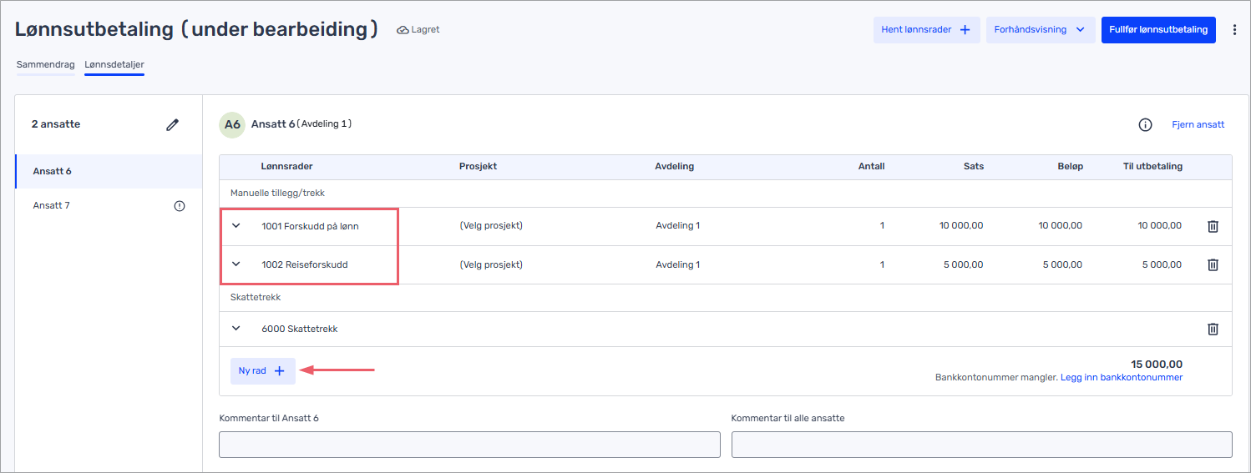Select Ansatt 6 in the employee list
The image size is (1251, 473).
(109, 171)
